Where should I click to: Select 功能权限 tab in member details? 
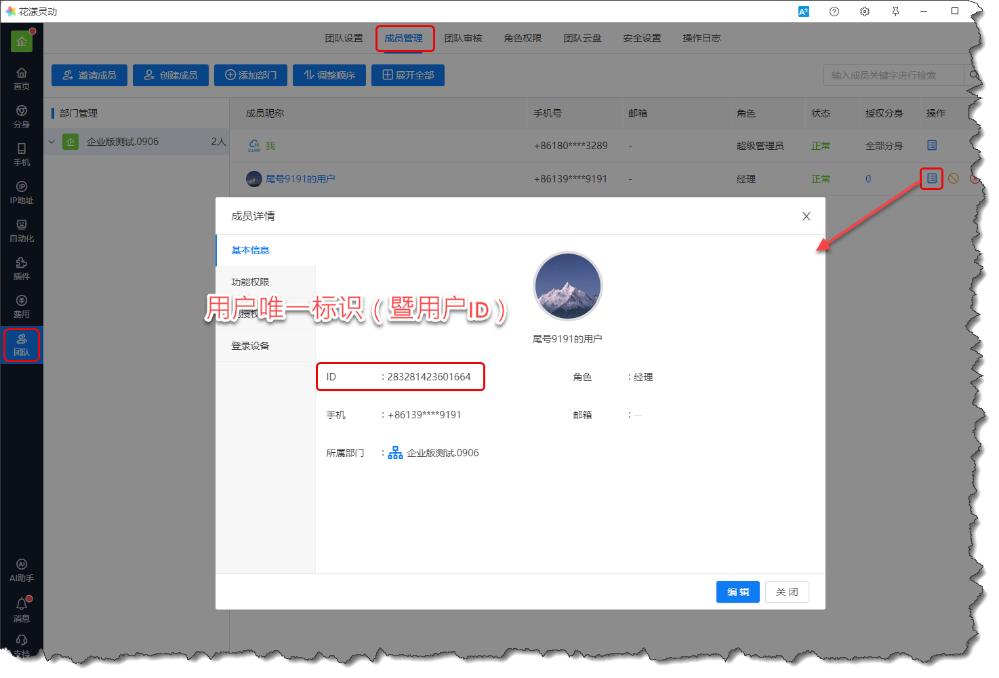(x=266, y=282)
